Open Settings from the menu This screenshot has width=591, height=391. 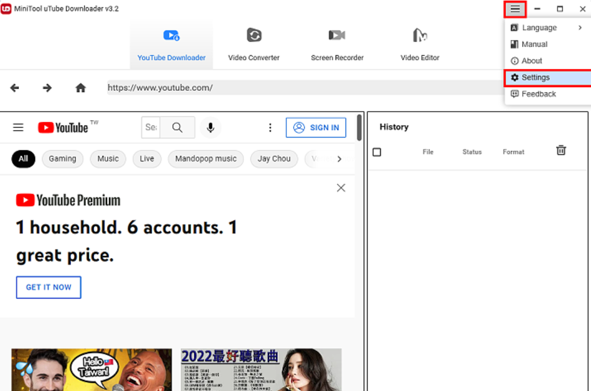[547, 78]
